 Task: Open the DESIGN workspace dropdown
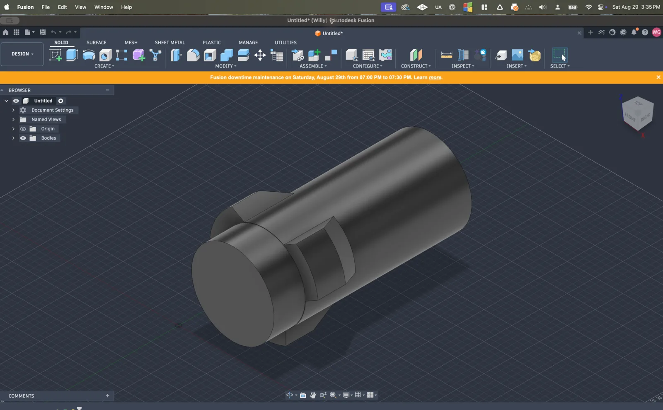[22, 54]
